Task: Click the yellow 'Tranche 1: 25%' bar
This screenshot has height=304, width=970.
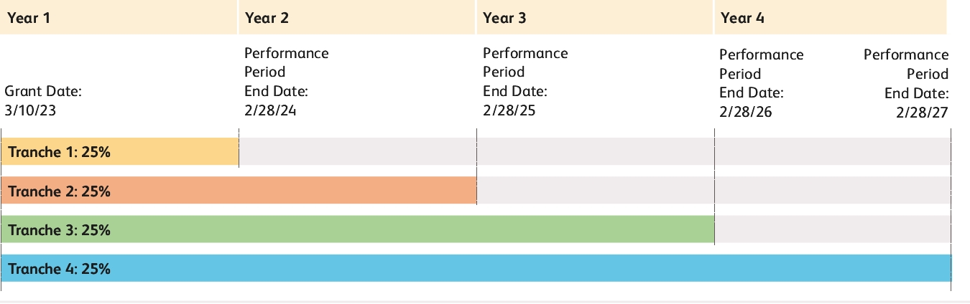Action: point(120,152)
